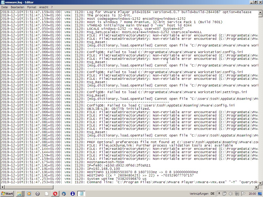The image size is (263, 197).
Task: Launch the media player taskbar icon
Action: [x=29, y=194]
